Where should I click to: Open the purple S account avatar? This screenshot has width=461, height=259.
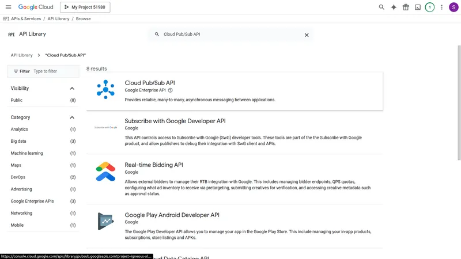point(454,7)
